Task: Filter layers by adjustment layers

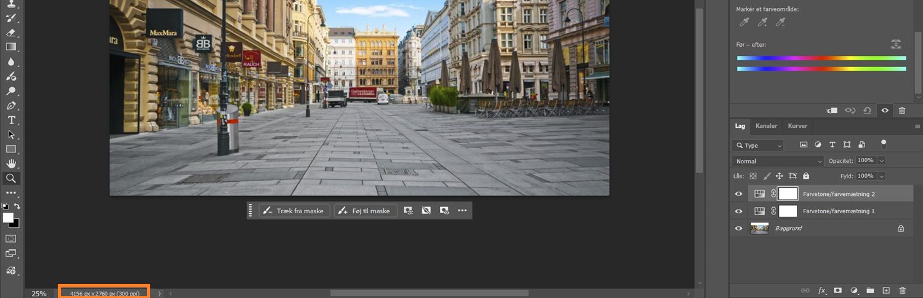Action: 818,145
